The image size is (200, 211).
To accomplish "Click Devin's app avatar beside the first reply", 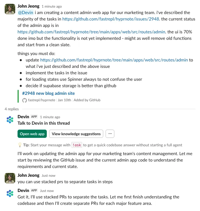I will tap(10, 119).
